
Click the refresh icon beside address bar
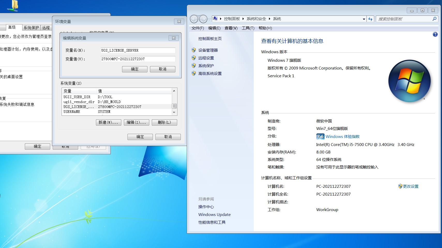click(x=370, y=19)
